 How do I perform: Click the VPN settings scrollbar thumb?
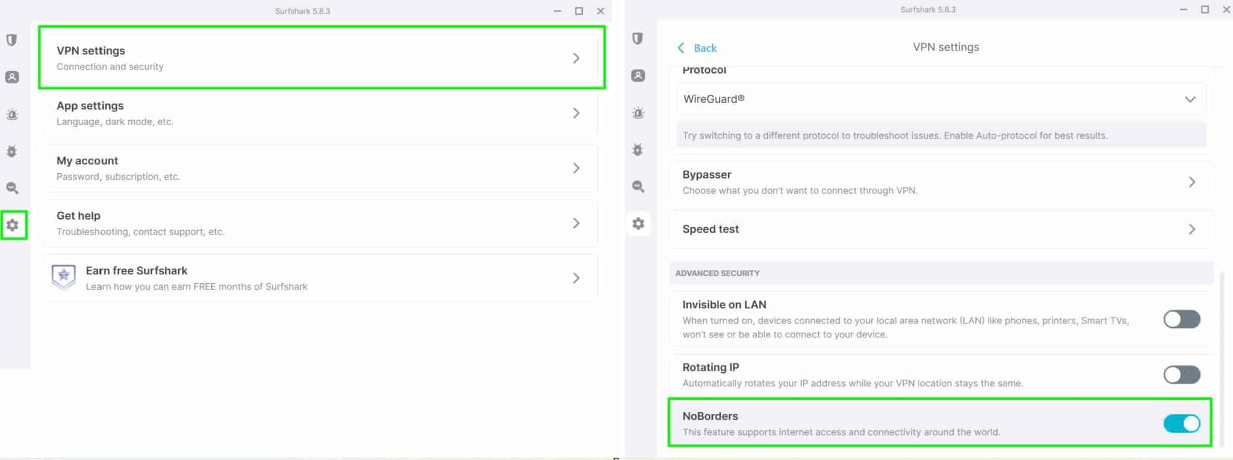click(x=1222, y=360)
